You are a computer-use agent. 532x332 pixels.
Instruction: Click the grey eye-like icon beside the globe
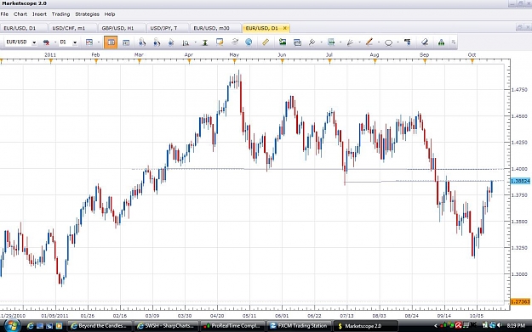(235, 42)
